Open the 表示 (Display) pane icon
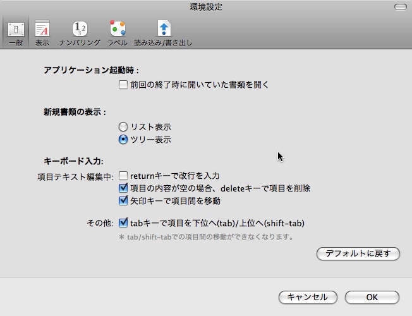The height and width of the screenshot is (316, 412). pyautogui.click(x=42, y=29)
